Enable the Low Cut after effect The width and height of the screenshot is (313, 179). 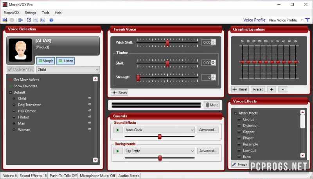pyautogui.click(x=239, y=150)
